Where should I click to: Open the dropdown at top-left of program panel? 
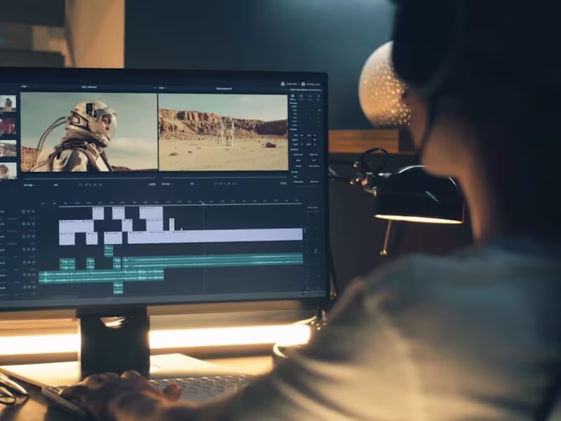[162, 88]
